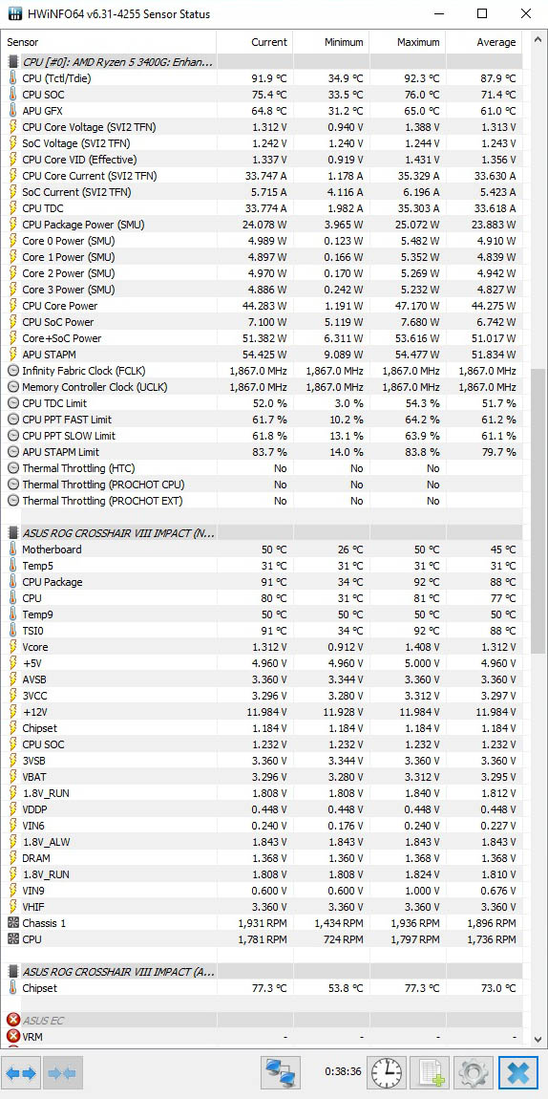Click the Current column header
This screenshot has height=1099, width=548.
255,42
